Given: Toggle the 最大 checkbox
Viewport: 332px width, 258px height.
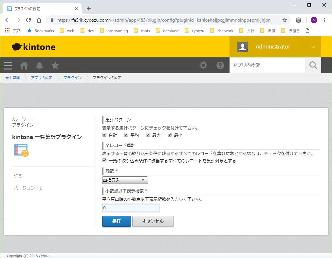Looking at the screenshot, I should 148,135.
